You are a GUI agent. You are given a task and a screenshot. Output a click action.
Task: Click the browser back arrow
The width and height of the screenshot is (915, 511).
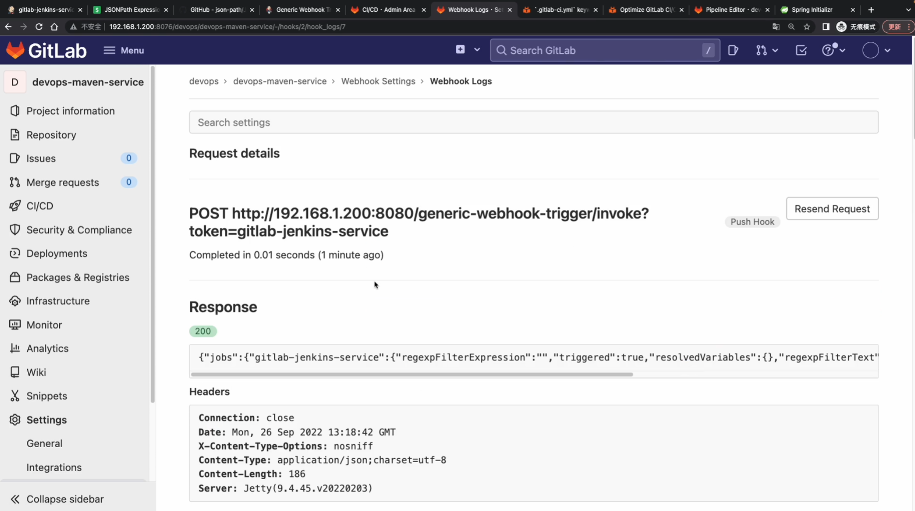(x=8, y=27)
